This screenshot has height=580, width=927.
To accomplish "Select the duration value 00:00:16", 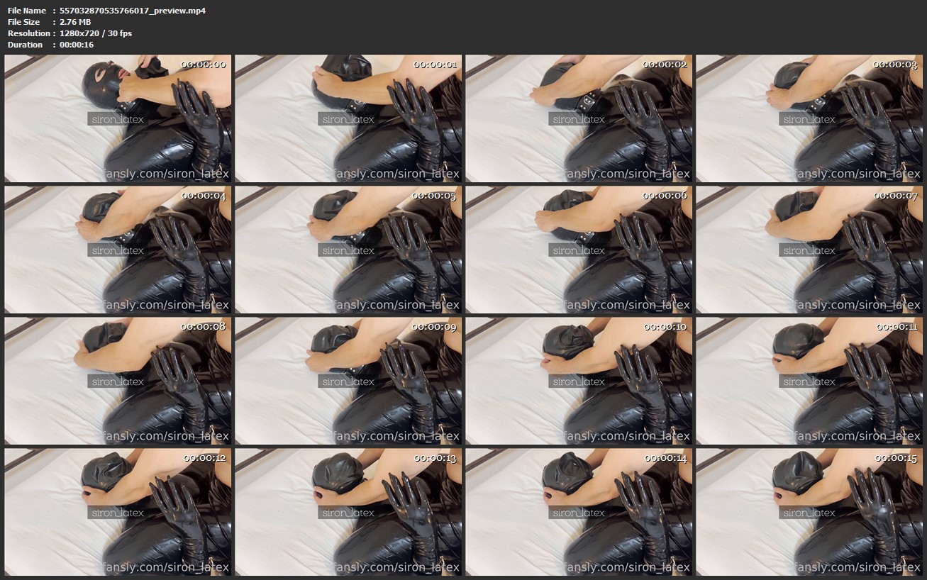I will 77,45.
